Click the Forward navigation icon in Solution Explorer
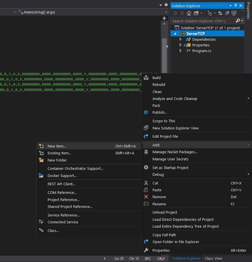 click(x=182, y=13)
